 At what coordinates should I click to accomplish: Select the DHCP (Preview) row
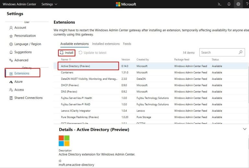(150, 85)
